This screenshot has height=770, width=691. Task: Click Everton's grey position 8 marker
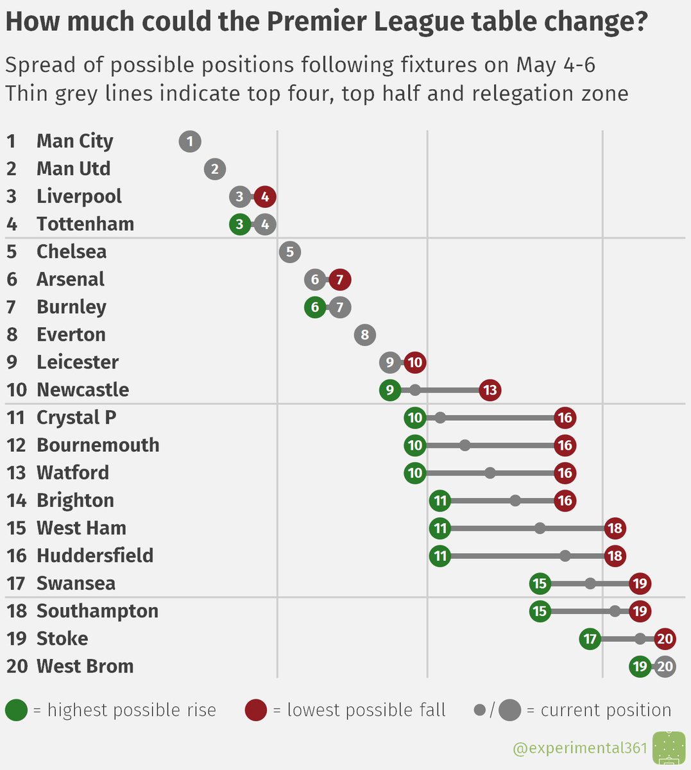click(365, 334)
